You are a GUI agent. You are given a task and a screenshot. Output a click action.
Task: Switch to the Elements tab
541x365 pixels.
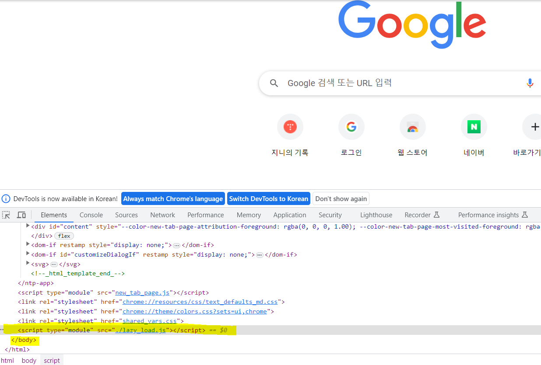coord(54,215)
